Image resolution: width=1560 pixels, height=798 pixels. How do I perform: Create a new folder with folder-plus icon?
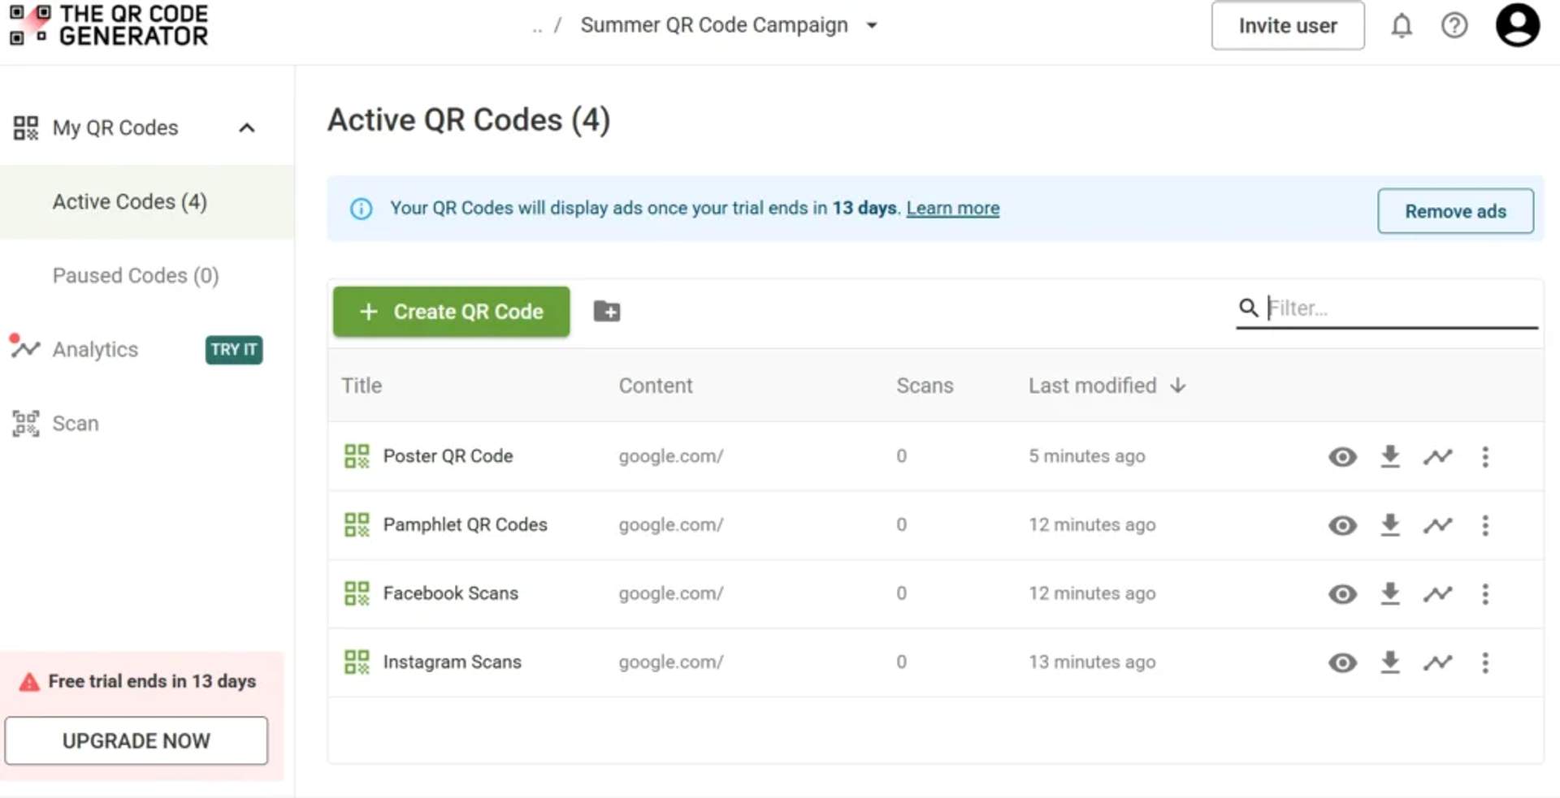(x=607, y=311)
